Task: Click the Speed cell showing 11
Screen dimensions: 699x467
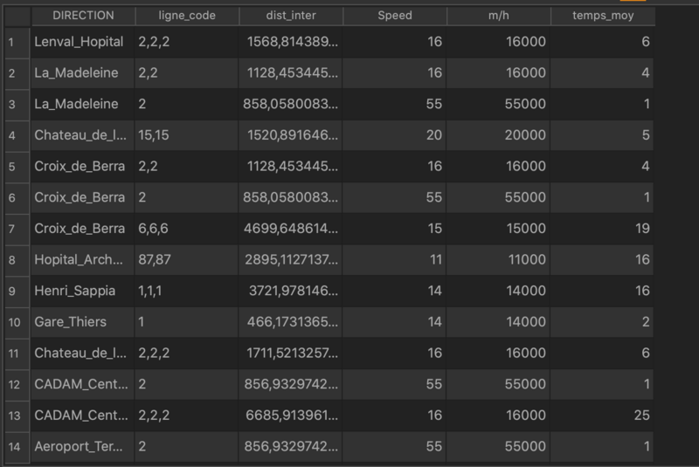Action: (x=394, y=260)
